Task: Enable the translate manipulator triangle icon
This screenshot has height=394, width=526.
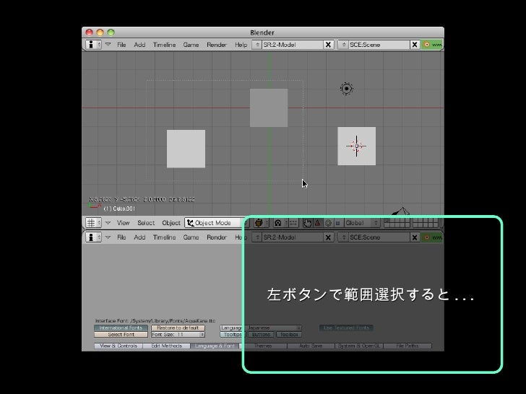Action: (x=318, y=223)
